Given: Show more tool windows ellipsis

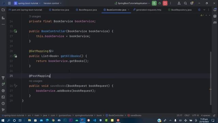Looking at the screenshot, I should 3,24.
